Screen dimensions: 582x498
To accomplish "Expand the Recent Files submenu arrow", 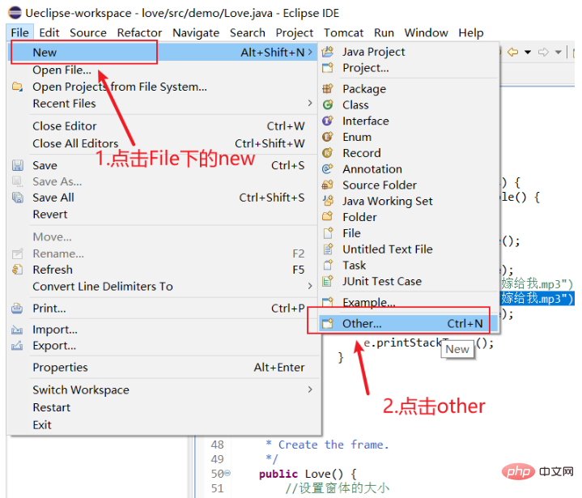I will [x=310, y=103].
